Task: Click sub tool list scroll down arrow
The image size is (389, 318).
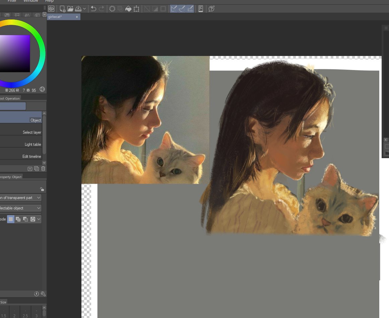Action: click(x=44, y=163)
